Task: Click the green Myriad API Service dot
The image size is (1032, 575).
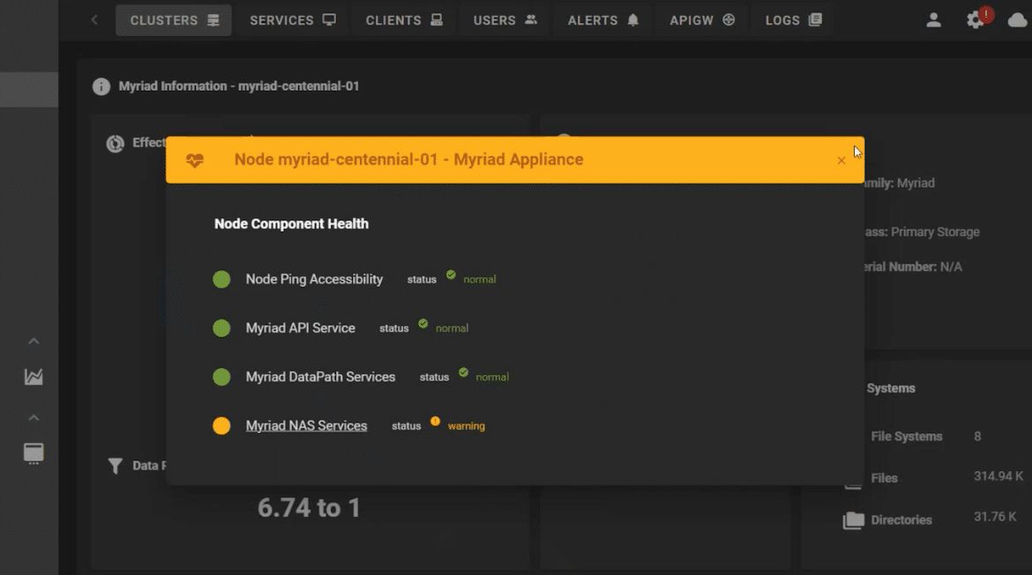Action: (x=221, y=328)
